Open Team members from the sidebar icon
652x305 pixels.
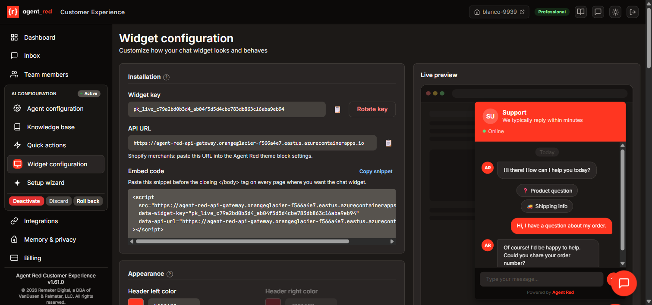[14, 74]
